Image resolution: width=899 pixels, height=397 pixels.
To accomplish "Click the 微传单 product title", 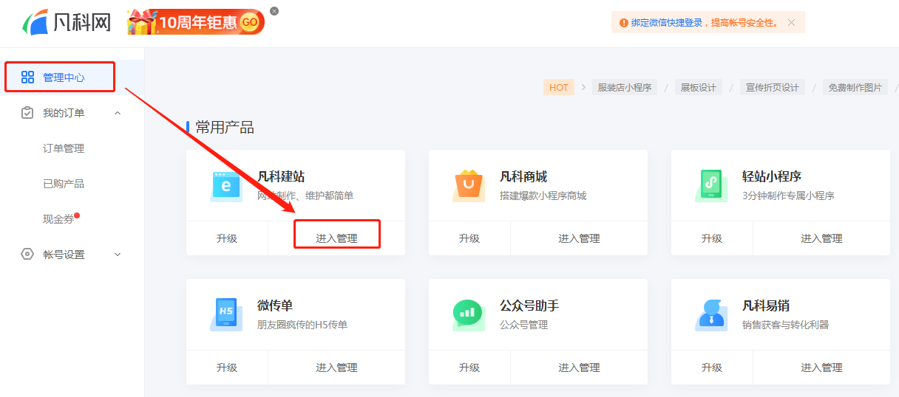I will (275, 305).
